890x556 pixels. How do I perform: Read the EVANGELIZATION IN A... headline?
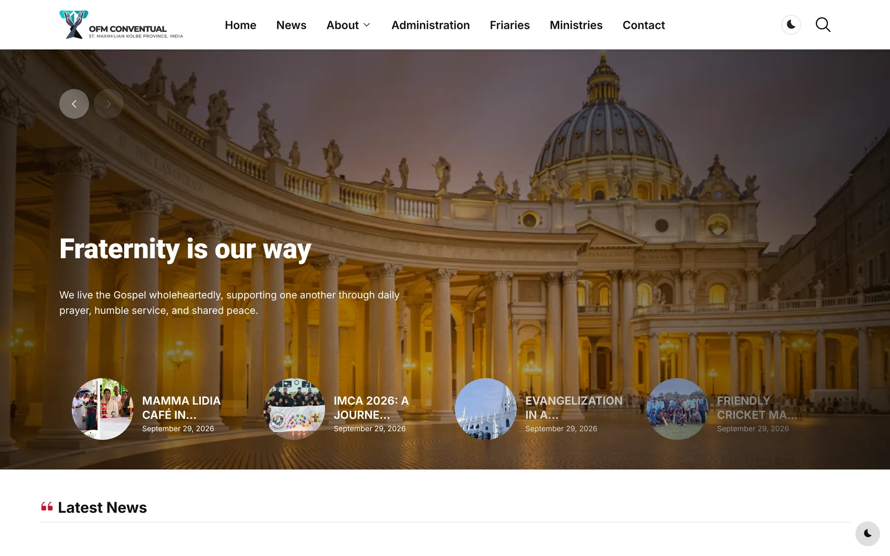[x=574, y=408]
